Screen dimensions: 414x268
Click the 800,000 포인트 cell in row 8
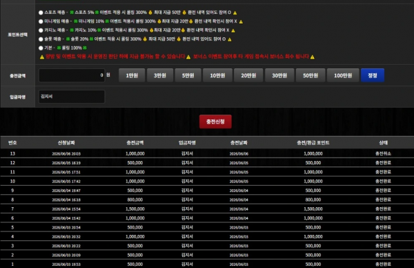pos(313,200)
